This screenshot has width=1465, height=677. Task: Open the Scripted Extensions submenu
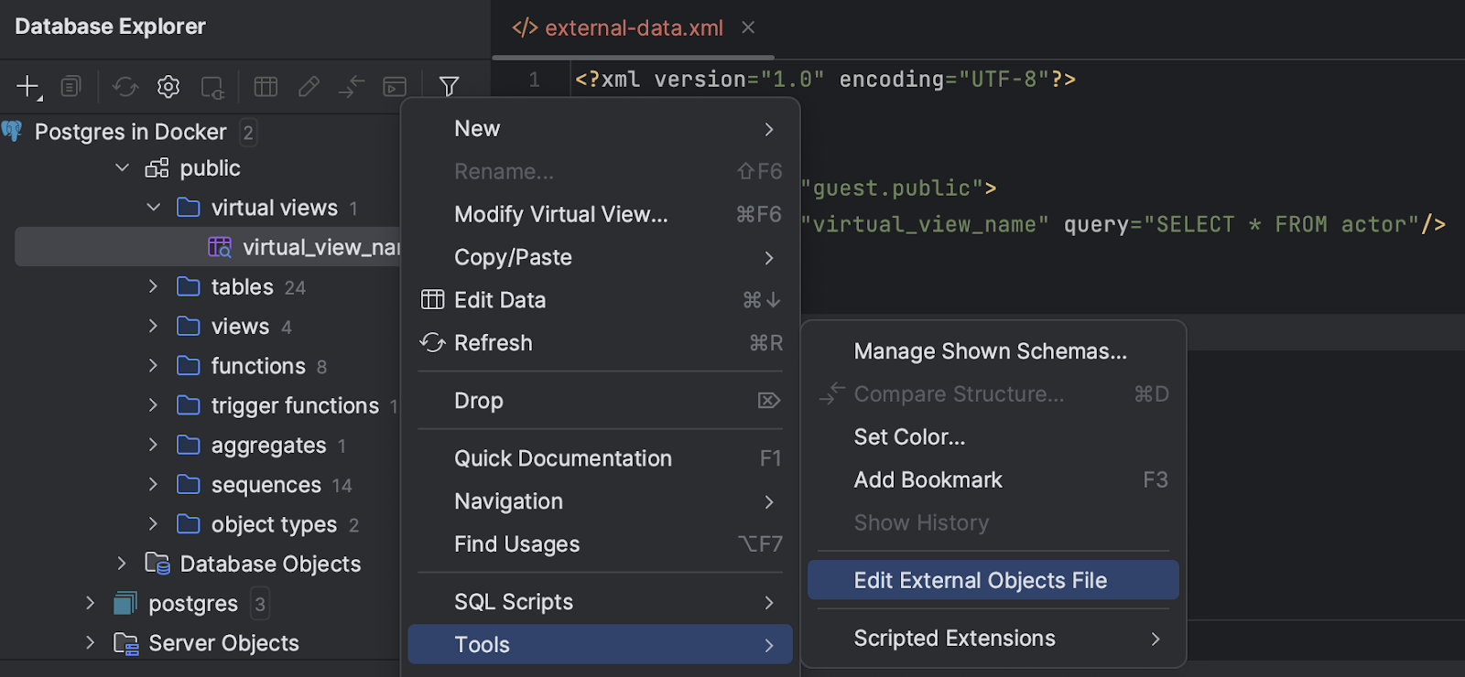[x=954, y=639]
